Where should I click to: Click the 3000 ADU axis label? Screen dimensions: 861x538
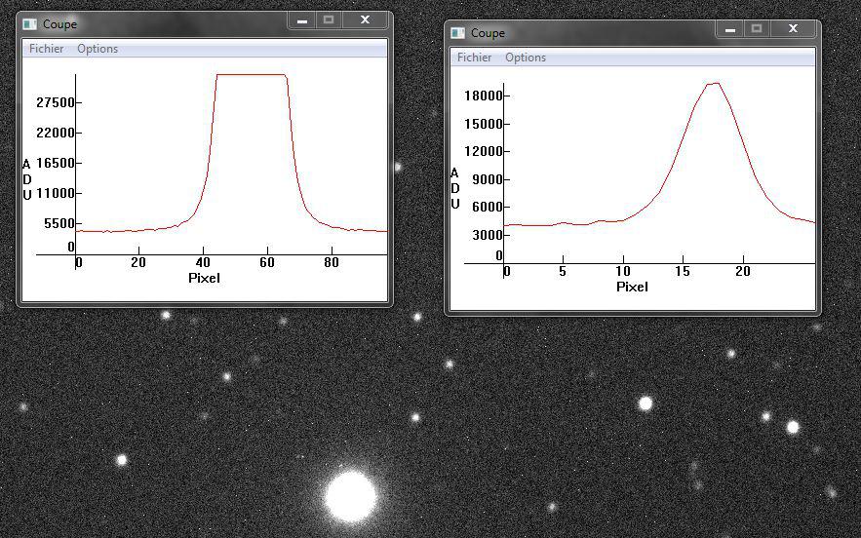tap(488, 235)
